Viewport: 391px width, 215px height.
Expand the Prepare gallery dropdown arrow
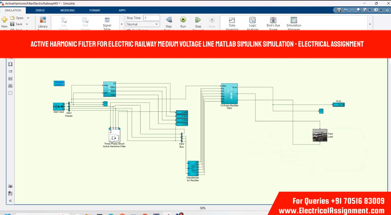pos(122,24)
